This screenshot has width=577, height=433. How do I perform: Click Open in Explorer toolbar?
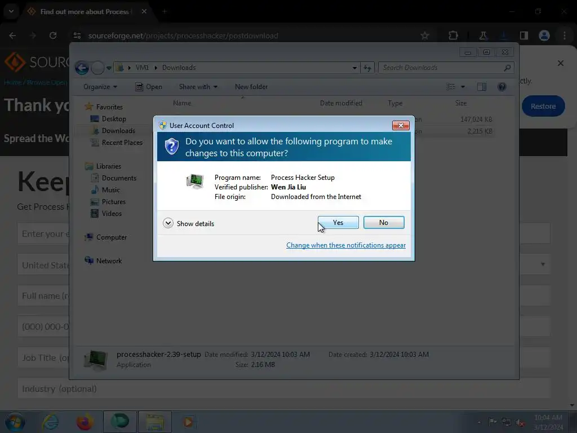point(149,87)
